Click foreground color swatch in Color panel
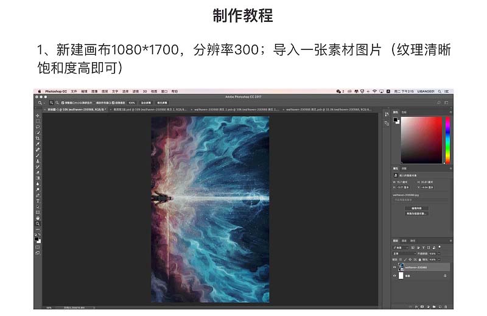The width and height of the screenshot is (487, 316). 395,119
